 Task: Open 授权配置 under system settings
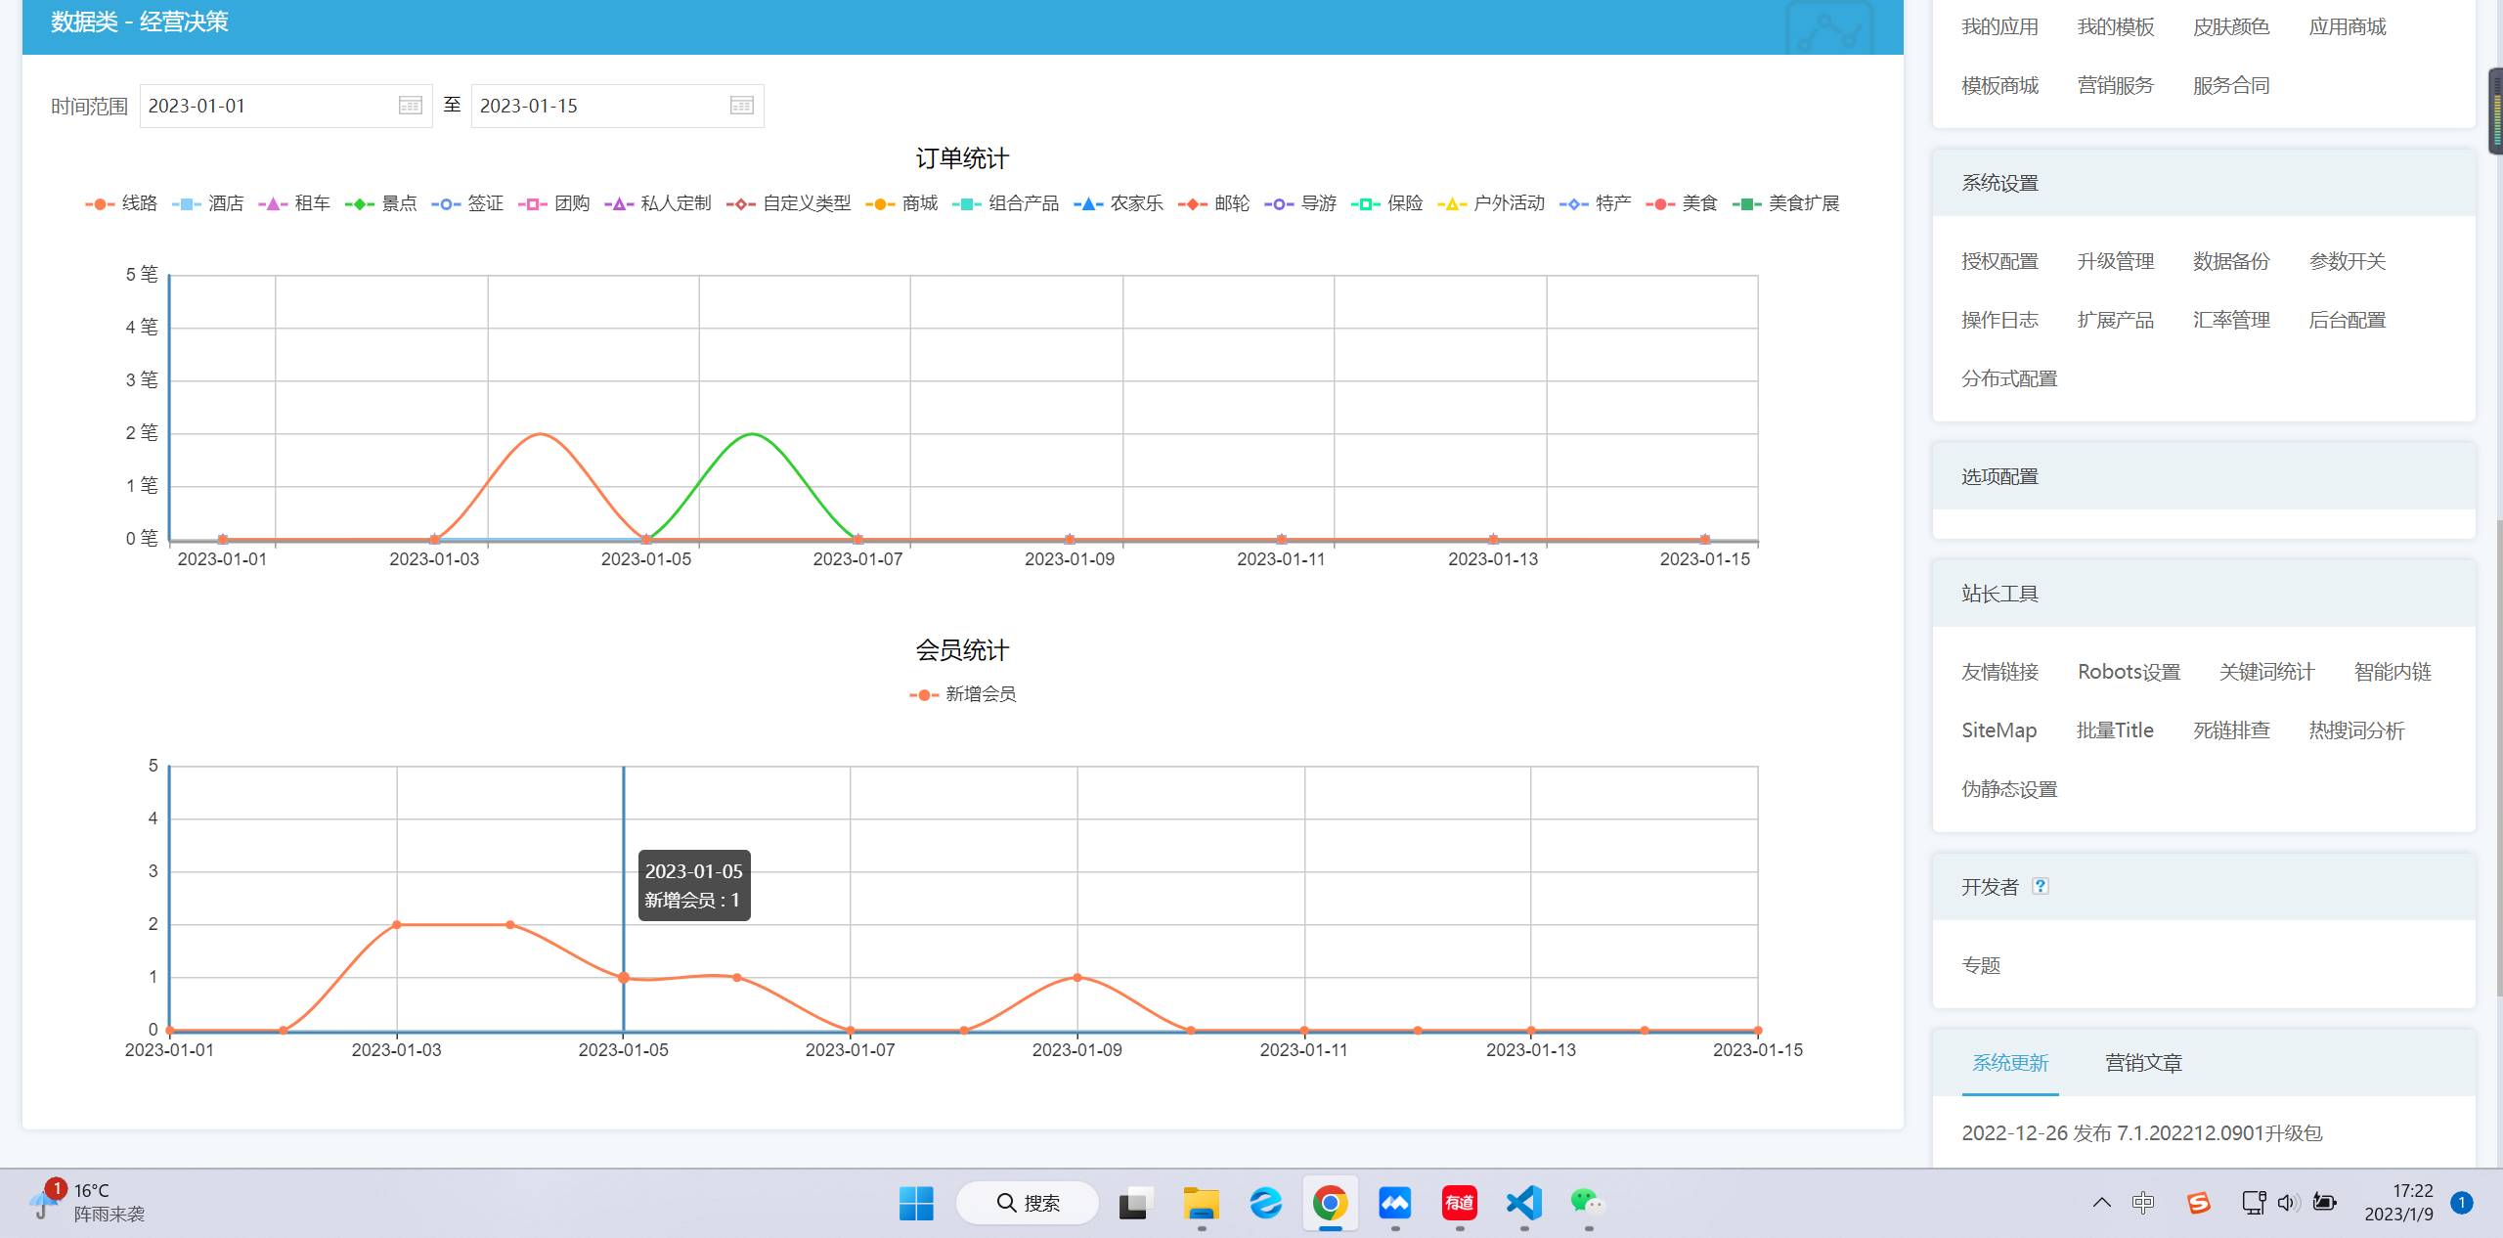click(1999, 261)
